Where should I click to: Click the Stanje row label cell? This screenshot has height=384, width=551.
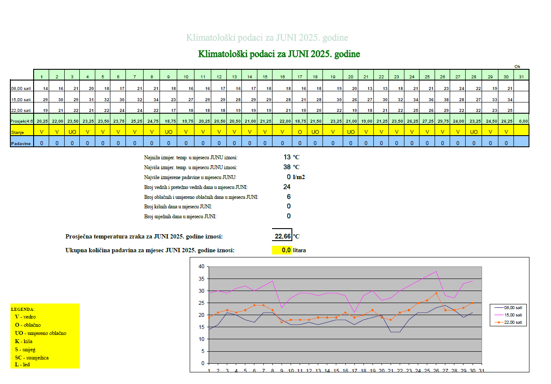click(x=22, y=132)
